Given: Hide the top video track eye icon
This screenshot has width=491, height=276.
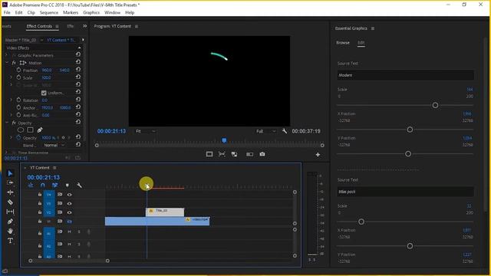Looking at the screenshot, I should (70, 195).
